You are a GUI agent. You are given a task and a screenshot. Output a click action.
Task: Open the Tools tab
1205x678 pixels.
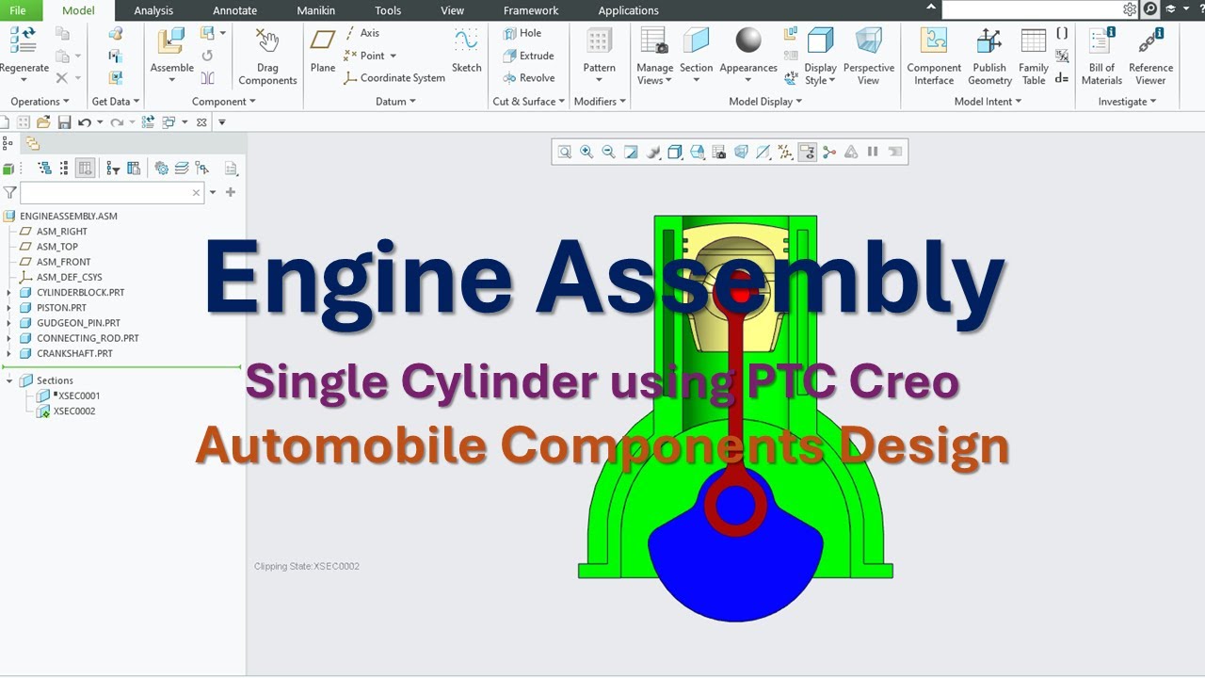(x=388, y=10)
